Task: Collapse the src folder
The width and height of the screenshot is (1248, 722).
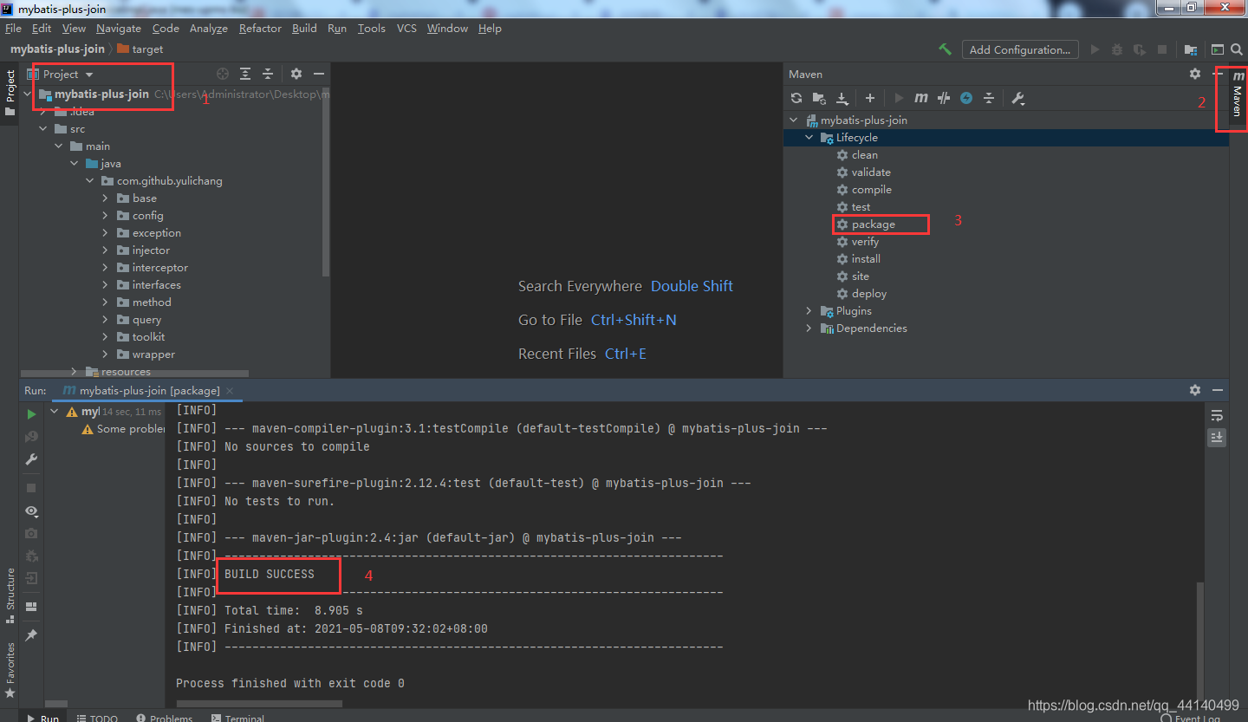Action: (43, 128)
